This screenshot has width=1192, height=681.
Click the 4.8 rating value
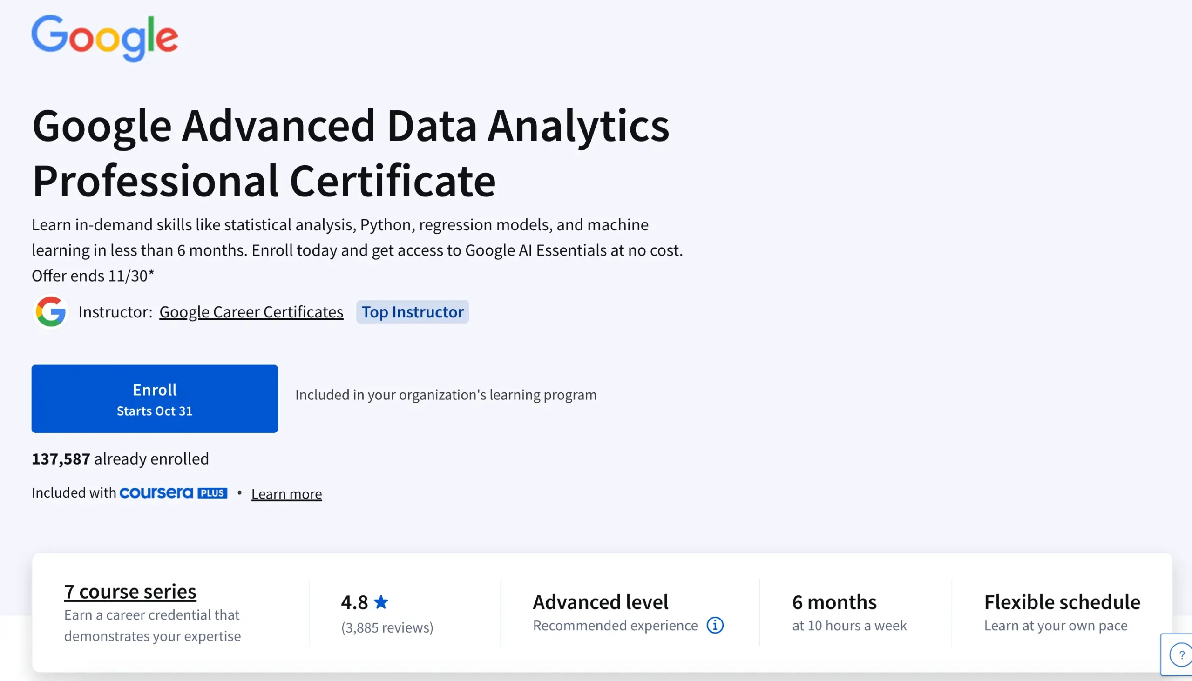tap(354, 602)
